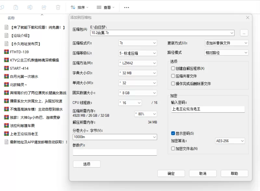Tick 操作完成后删除源文件 checkbox
The height and width of the screenshot is (191, 260).
pyautogui.click(x=173, y=84)
